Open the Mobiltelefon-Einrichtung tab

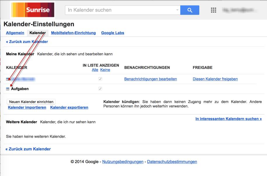click(x=73, y=33)
